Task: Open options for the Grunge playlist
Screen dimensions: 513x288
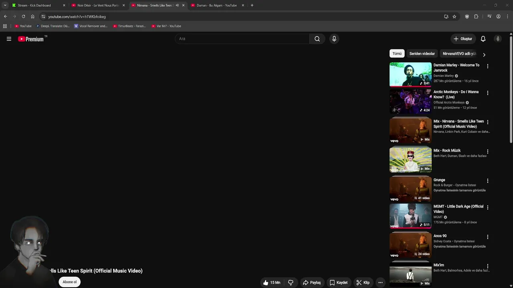Action: coord(487,181)
